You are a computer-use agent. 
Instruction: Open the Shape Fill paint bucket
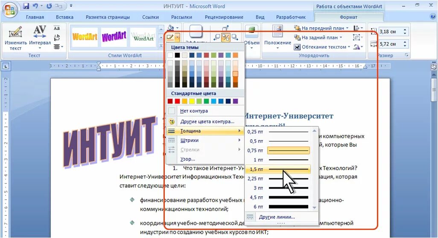click(x=170, y=28)
